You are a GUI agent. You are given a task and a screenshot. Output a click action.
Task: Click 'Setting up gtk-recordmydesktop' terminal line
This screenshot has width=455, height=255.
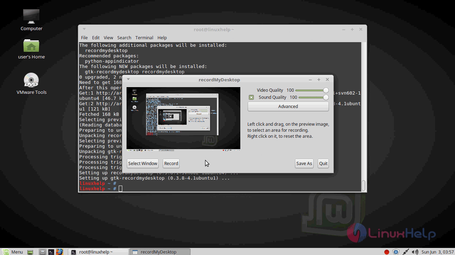coord(154,178)
